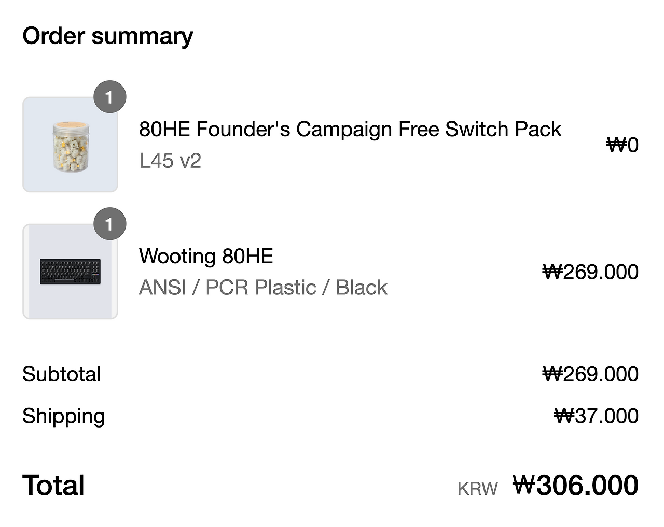
Task: Click the subtotal amount ₩269.000
Action: click(x=590, y=374)
